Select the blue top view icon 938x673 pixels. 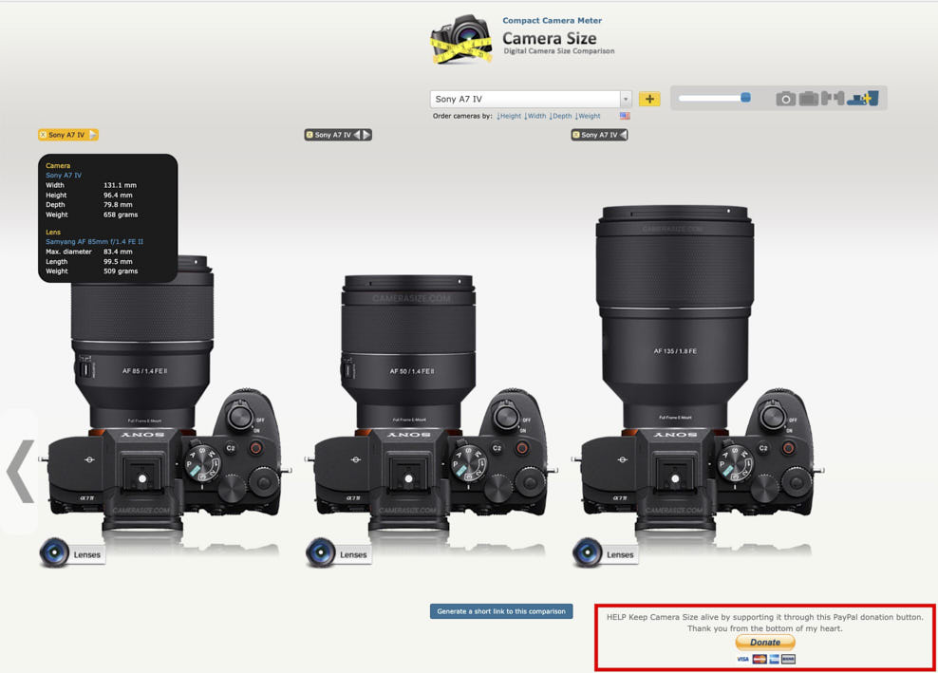(863, 99)
